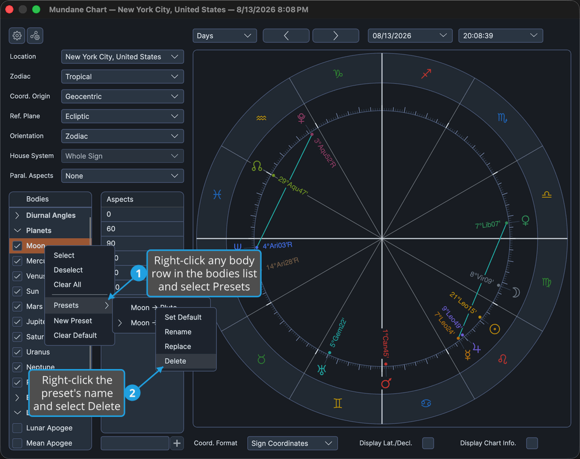Open the Days time-step dropdown

224,36
